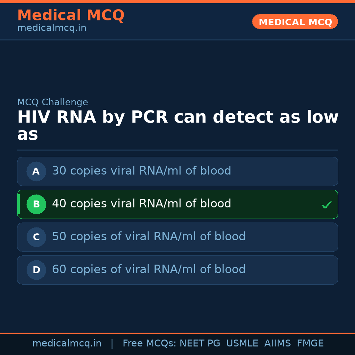Select answer text '30 copies viral RNA/ml of blood'

[x=141, y=171]
